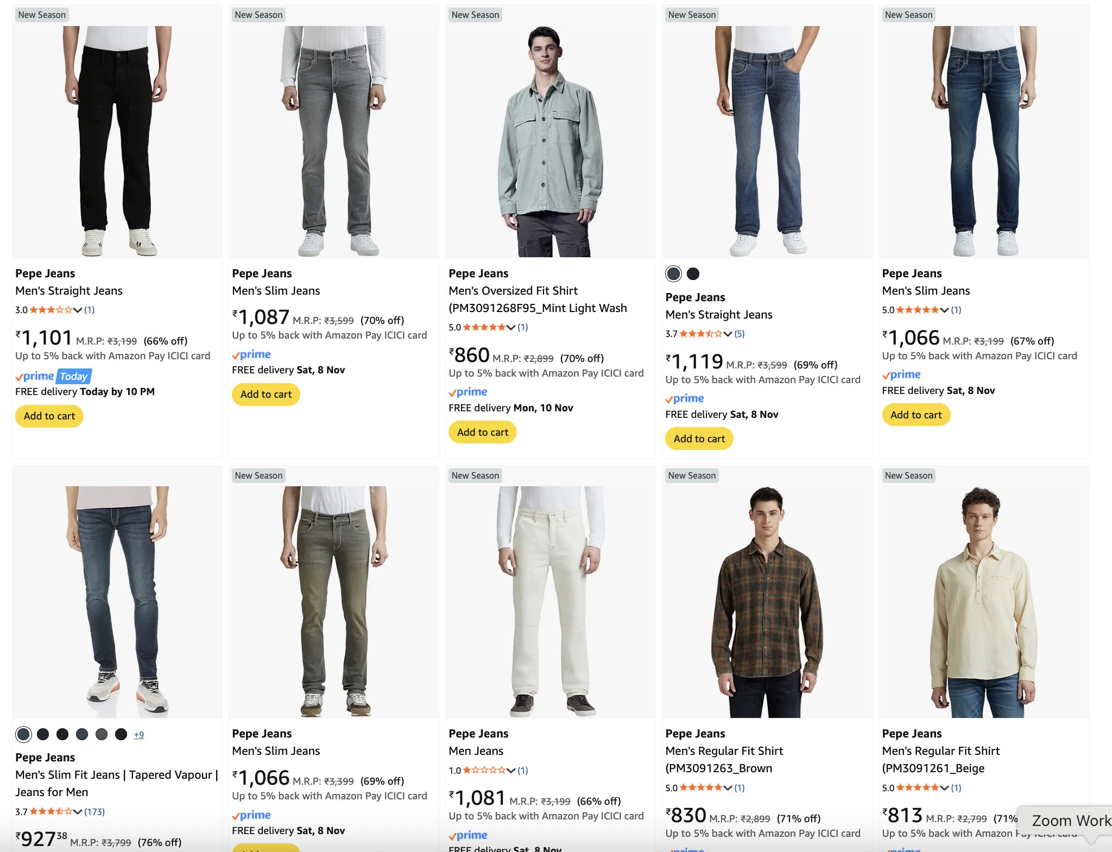Click the star rating of the Mint Oversized Fit Shirt
Screen dimensions: 1112x852
(x=484, y=327)
